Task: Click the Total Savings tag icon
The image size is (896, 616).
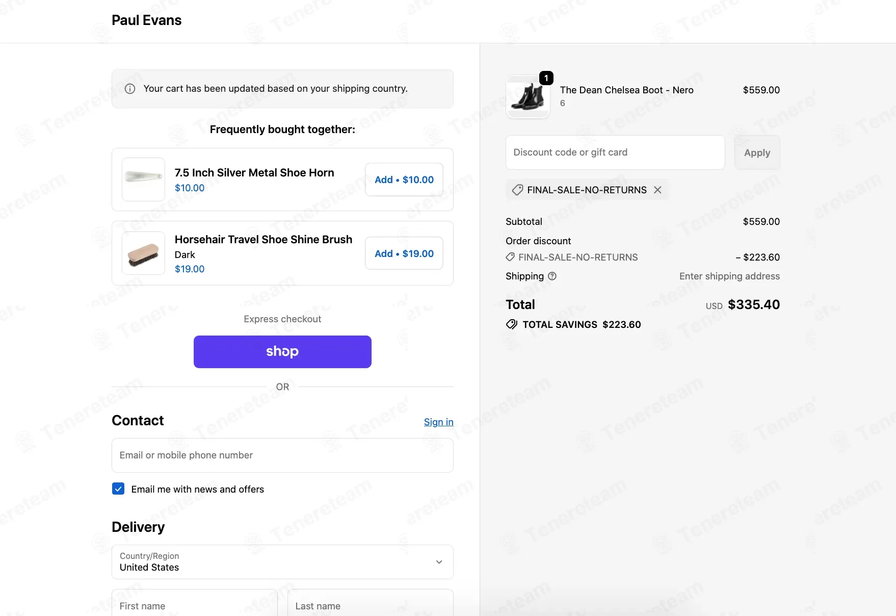Action: tap(511, 324)
